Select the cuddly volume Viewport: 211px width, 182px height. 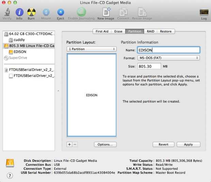tap(29, 40)
